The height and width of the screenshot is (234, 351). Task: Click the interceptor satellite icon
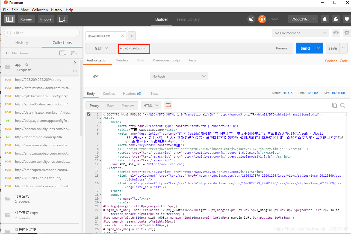[x=251, y=19]
